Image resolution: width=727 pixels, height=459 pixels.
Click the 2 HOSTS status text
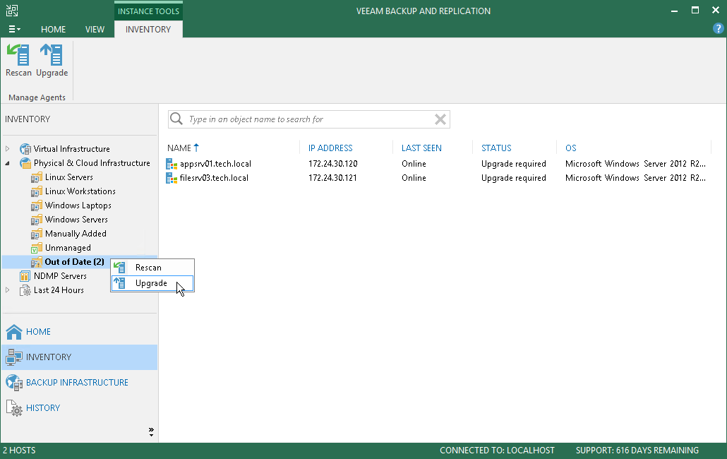[x=19, y=451]
